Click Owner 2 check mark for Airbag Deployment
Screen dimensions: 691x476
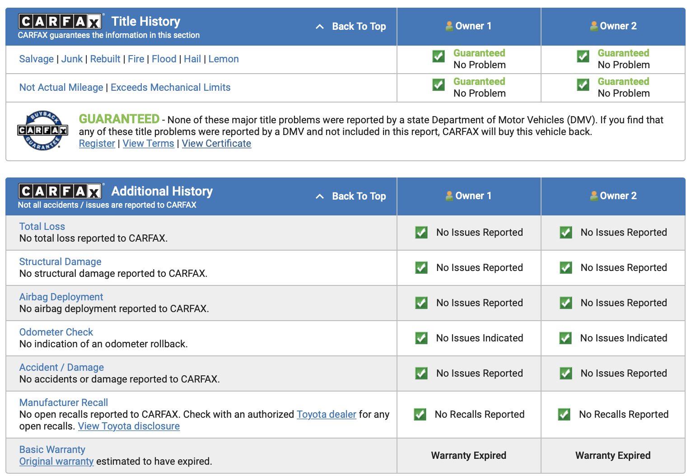566,303
